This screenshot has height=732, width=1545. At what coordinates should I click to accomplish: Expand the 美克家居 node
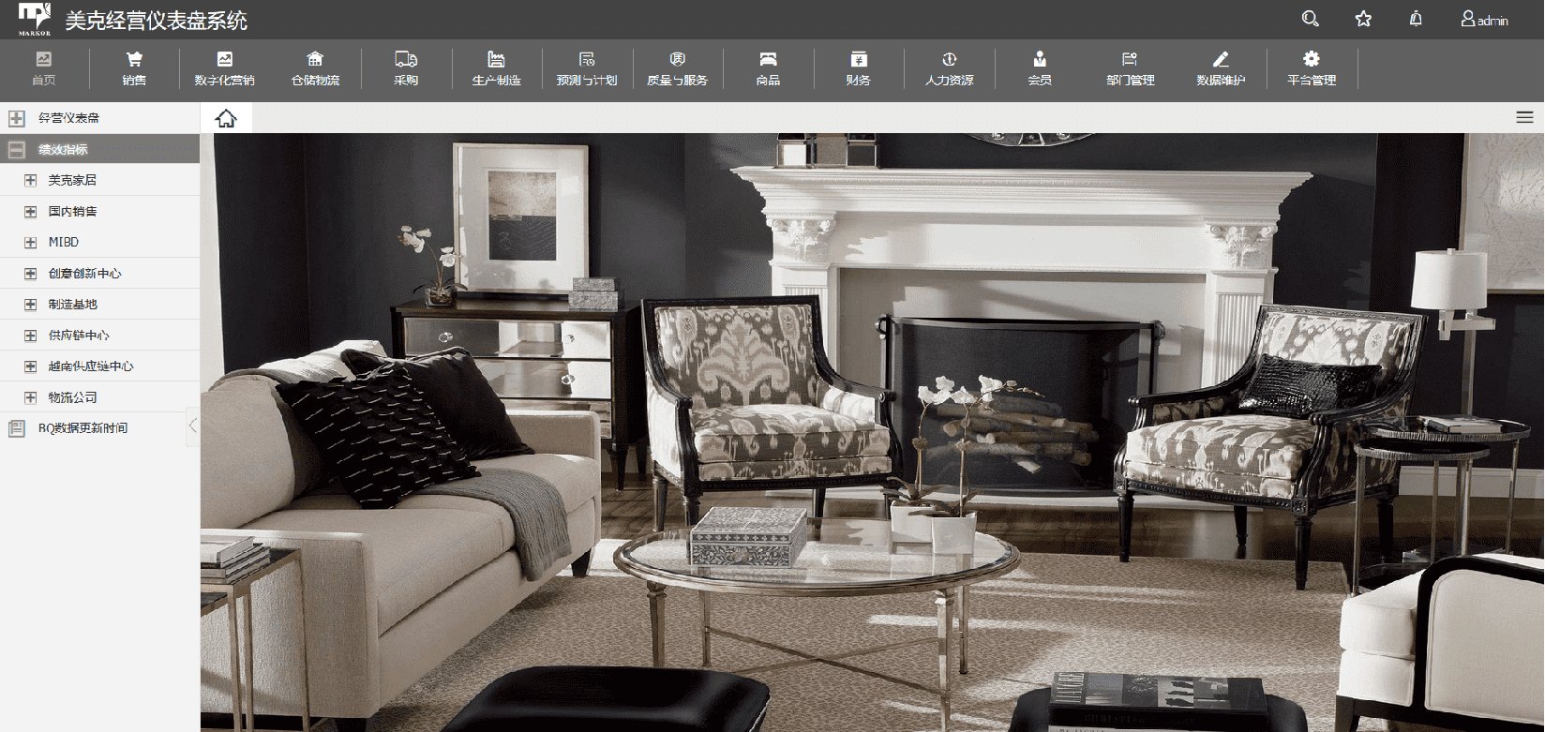click(31, 180)
